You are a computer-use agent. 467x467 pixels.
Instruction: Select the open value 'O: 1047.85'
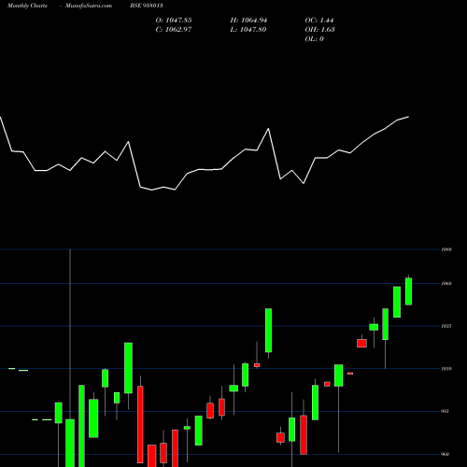coord(174,21)
